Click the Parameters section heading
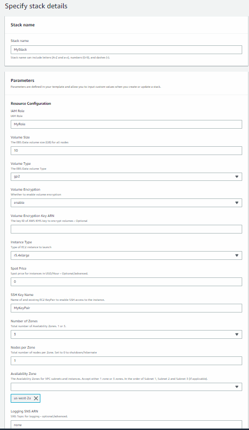 (22, 80)
